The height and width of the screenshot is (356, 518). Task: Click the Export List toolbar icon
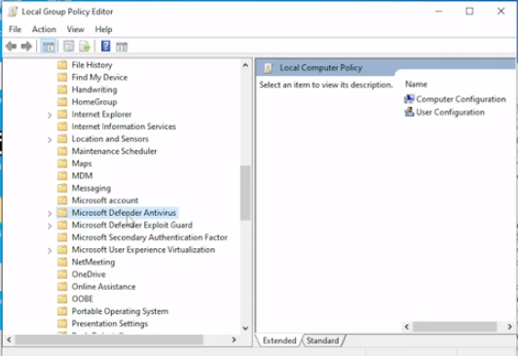[x=85, y=46]
